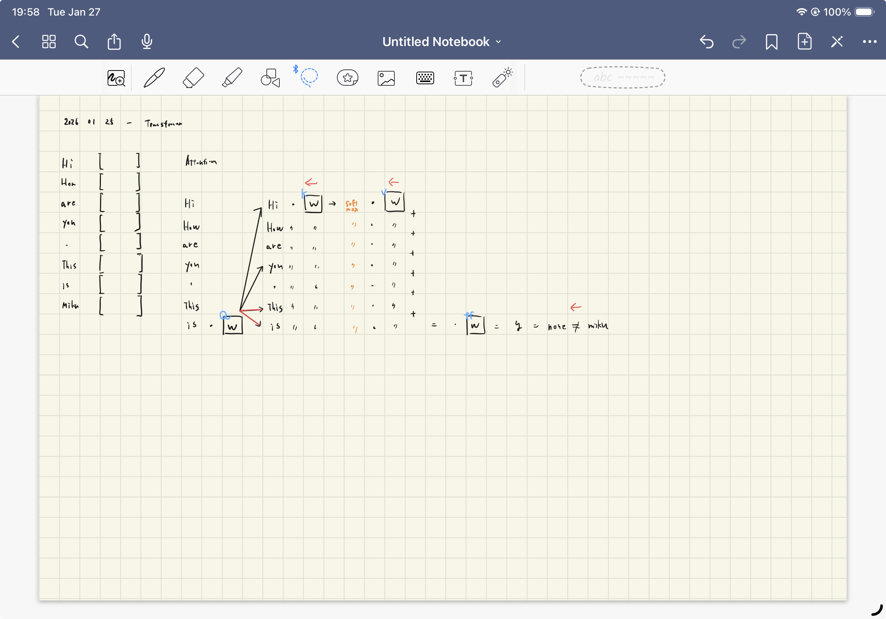Image resolution: width=886 pixels, height=619 pixels.
Task: Toggle the zoom window writing tool
Action: pos(116,78)
